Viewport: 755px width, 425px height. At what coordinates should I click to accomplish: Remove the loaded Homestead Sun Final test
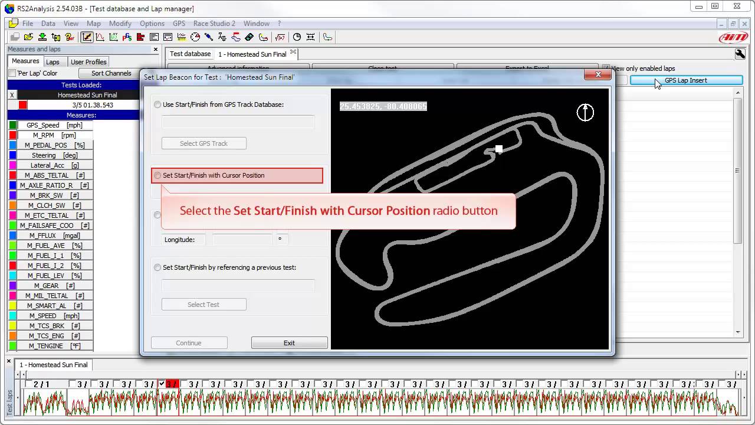pos(12,95)
